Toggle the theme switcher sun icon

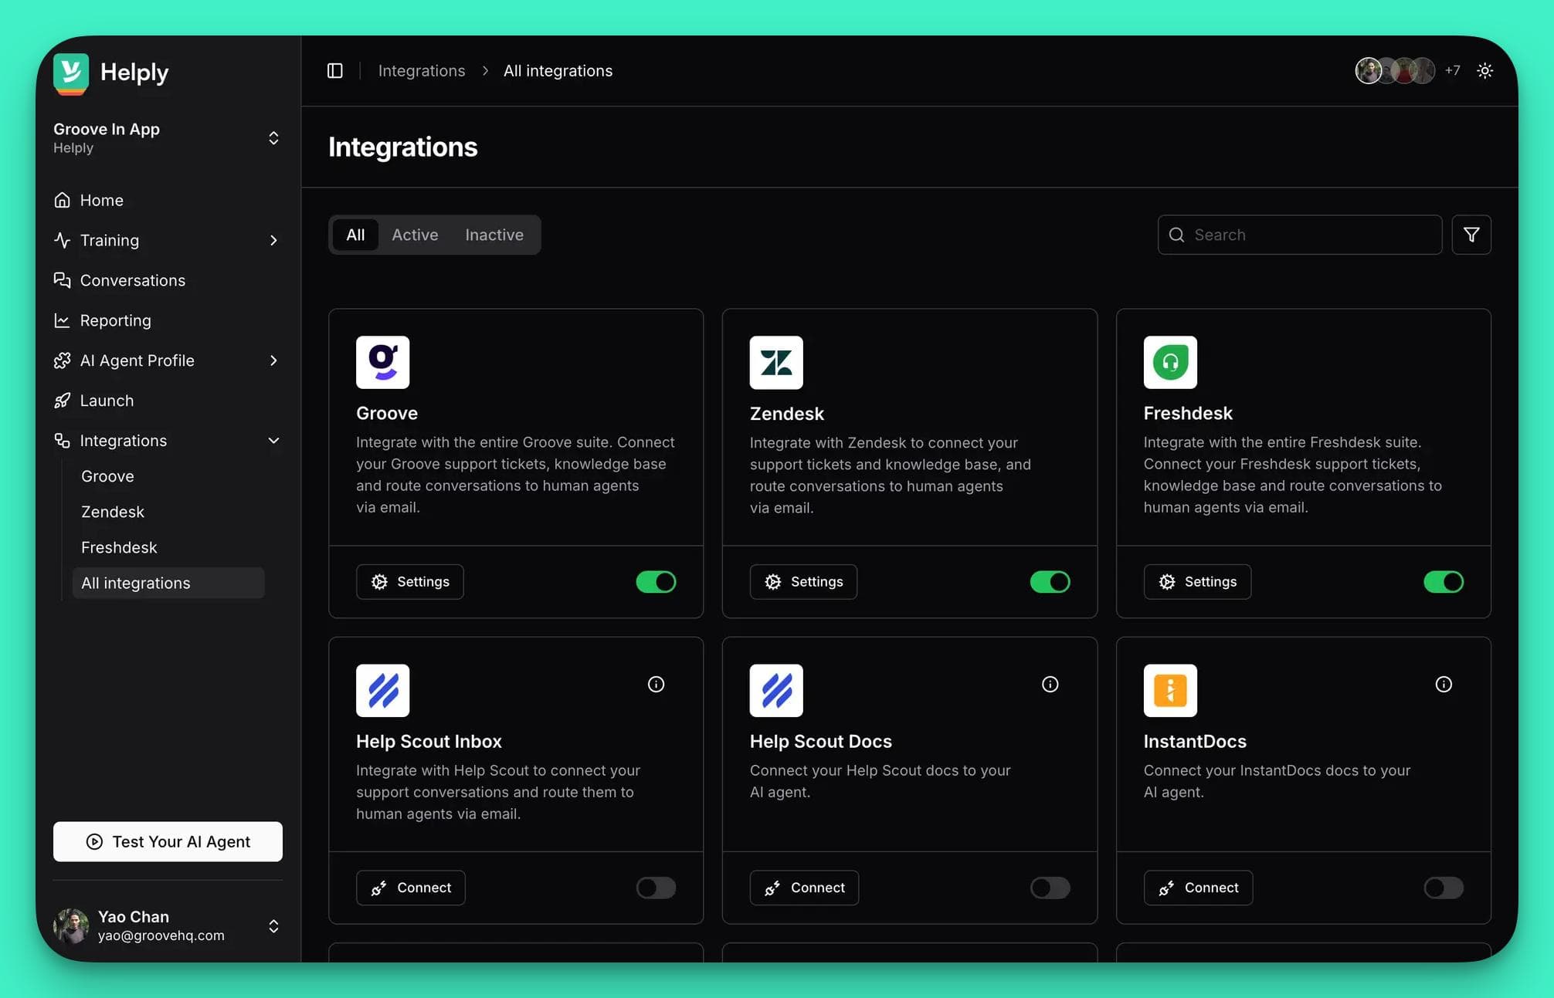coord(1485,70)
